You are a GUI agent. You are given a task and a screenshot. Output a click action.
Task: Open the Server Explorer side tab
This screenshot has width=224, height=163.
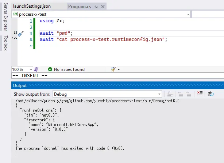[5, 17]
